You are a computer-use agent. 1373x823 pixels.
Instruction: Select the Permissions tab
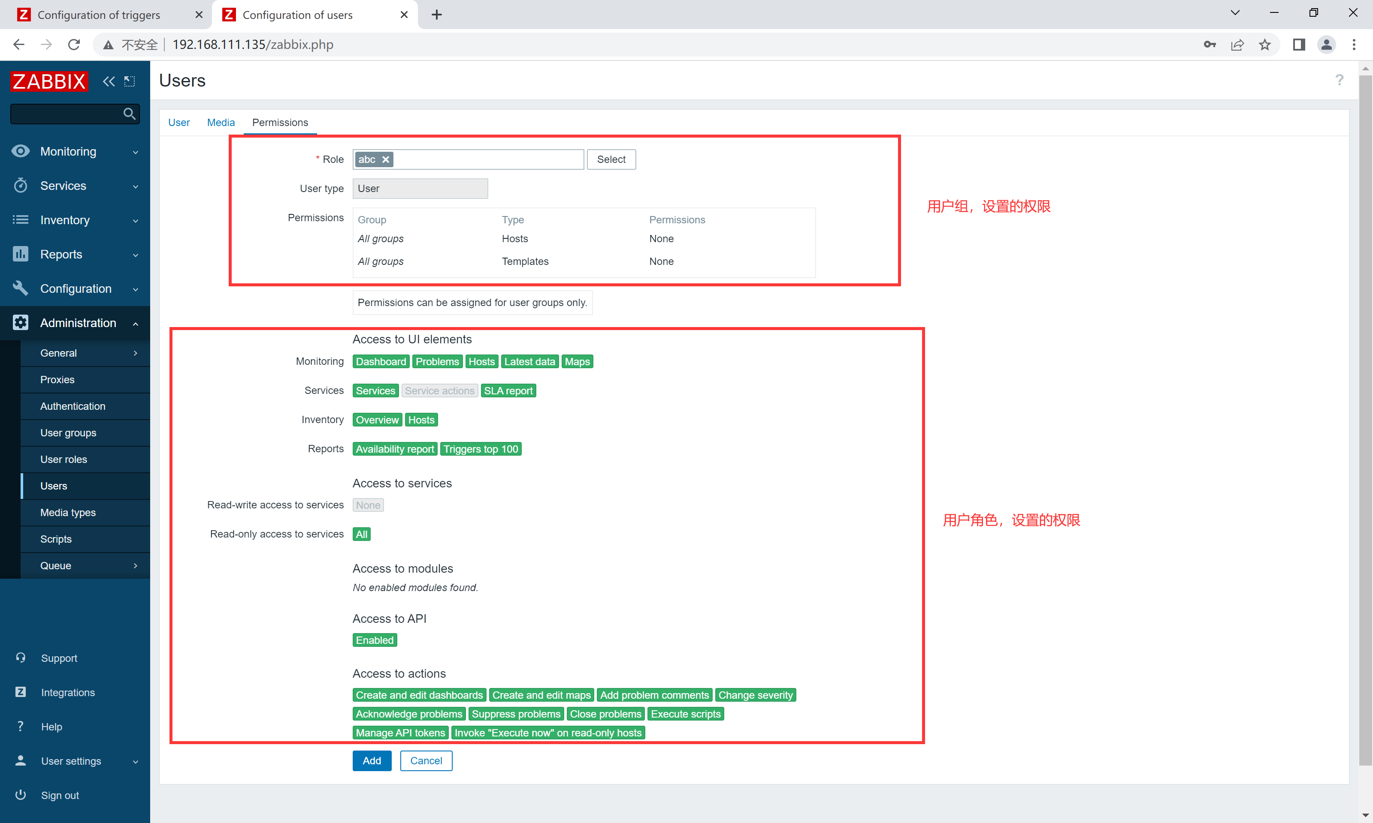pyautogui.click(x=280, y=122)
